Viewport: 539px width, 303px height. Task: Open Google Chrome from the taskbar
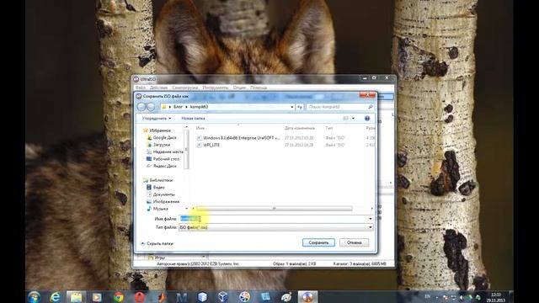[118, 297]
